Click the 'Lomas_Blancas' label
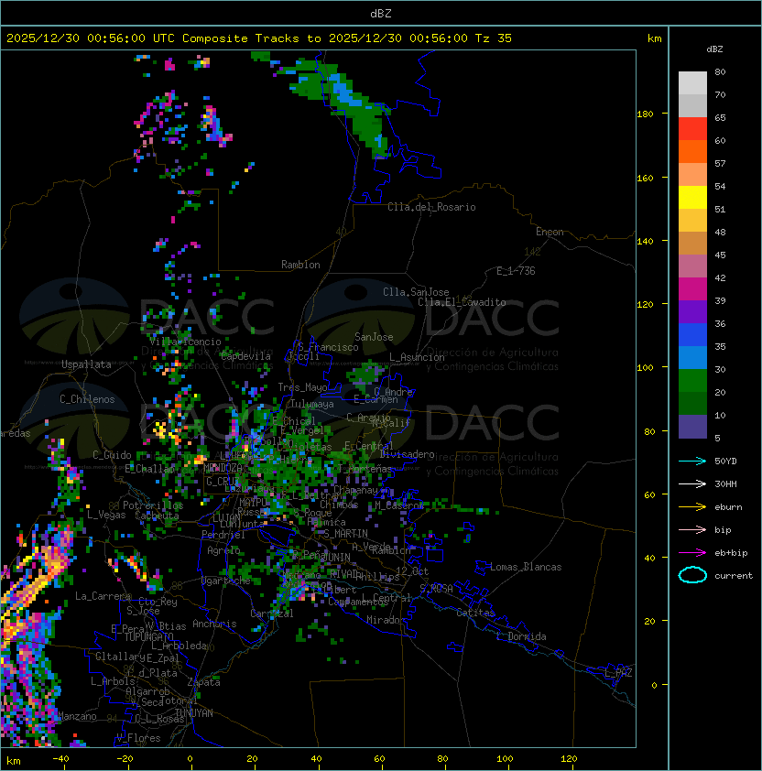Image resolution: width=762 pixels, height=771 pixels. (x=526, y=567)
